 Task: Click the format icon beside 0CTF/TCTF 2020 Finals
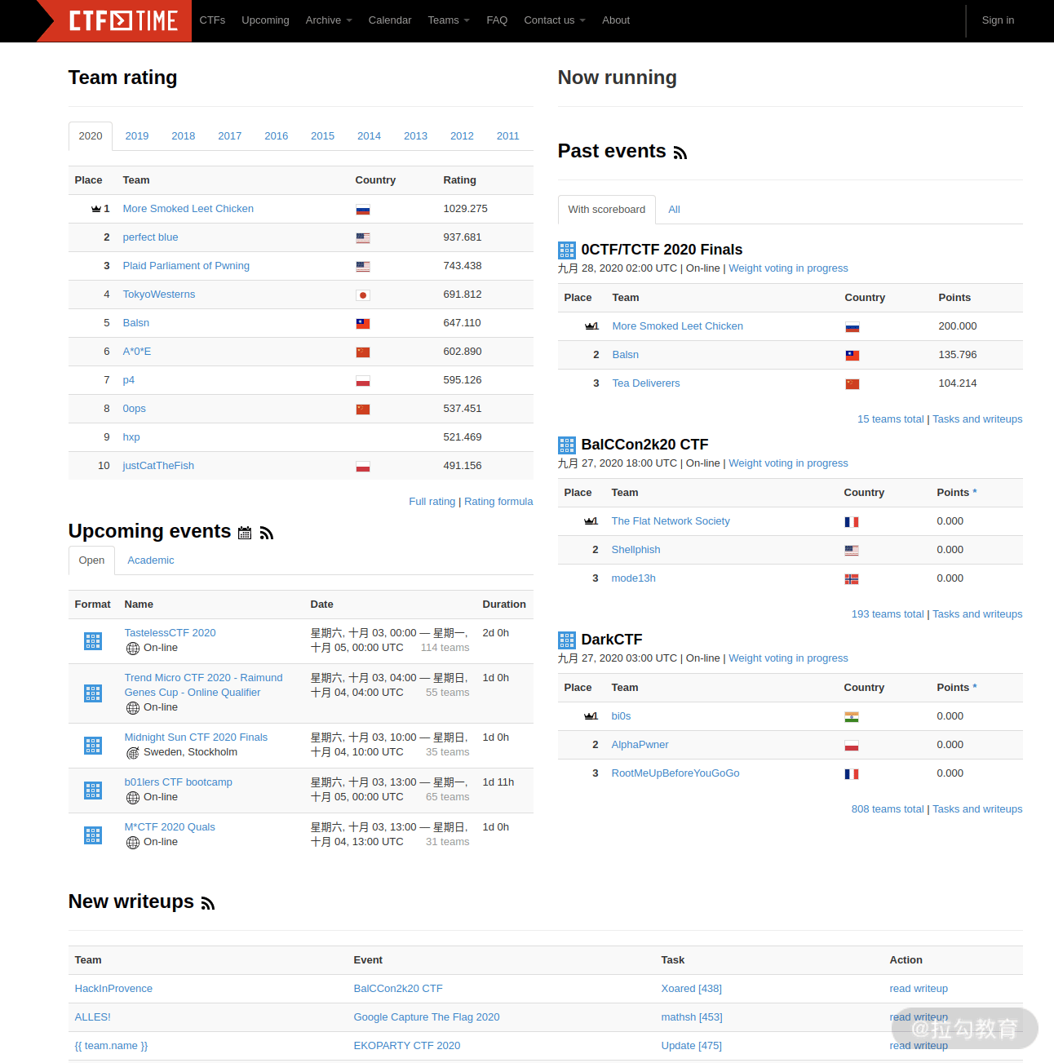(567, 250)
